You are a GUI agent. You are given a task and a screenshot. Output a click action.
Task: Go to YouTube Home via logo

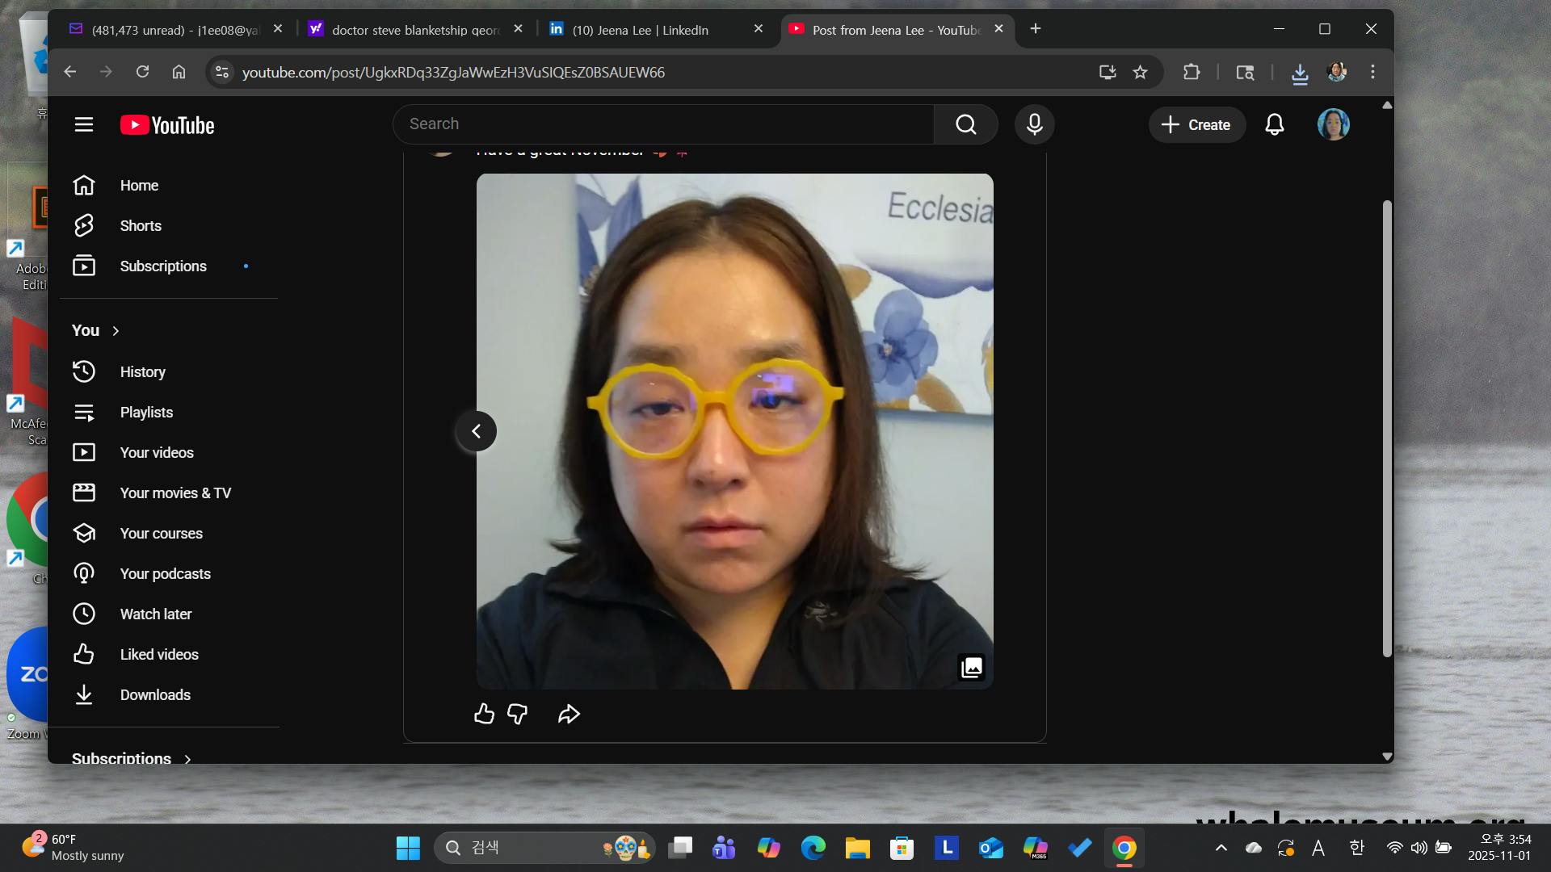coord(167,125)
